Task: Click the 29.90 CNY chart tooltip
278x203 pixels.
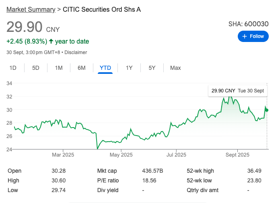Action: pos(238,91)
